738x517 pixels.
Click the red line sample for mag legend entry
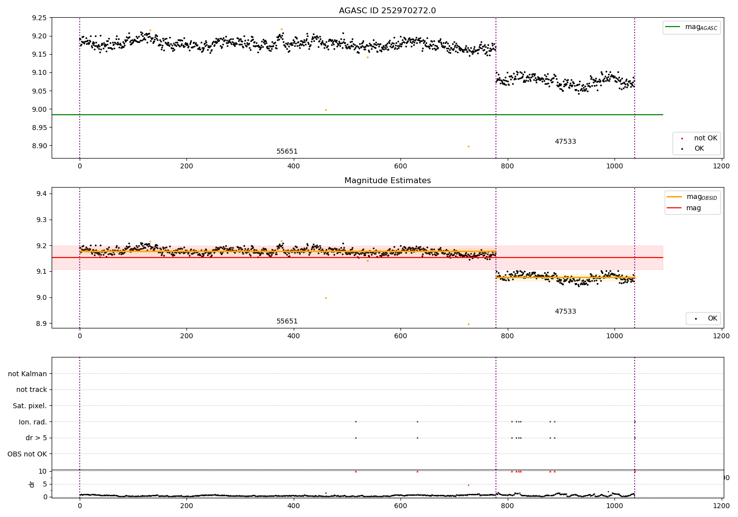674,208
